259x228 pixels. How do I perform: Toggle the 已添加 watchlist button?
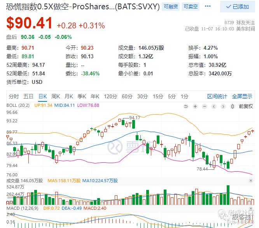[x=238, y=7]
